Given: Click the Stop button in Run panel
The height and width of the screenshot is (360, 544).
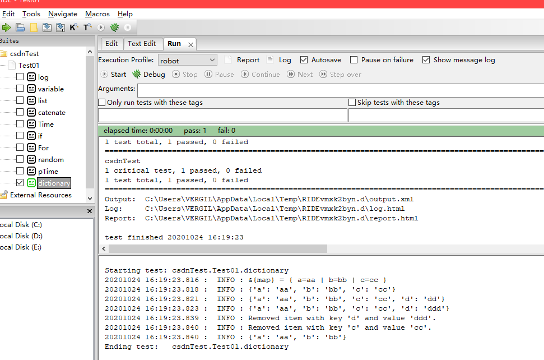Looking at the screenshot, I should pyautogui.click(x=185, y=74).
